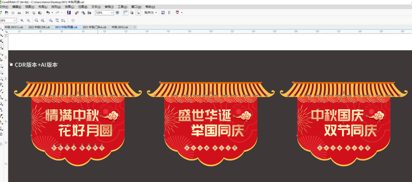Select the 花好月圆 text on first banner
The width and height of the screenshot is (412, 182).
(x=86, y=130)
